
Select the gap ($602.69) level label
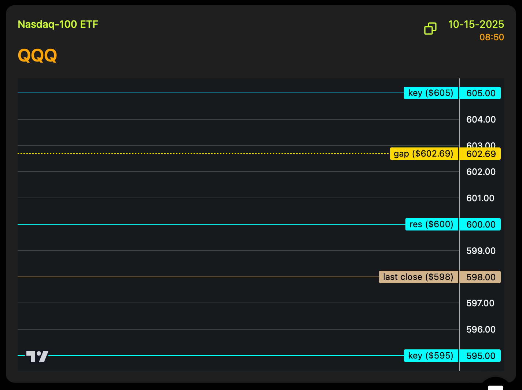click(x=424, y=154)
